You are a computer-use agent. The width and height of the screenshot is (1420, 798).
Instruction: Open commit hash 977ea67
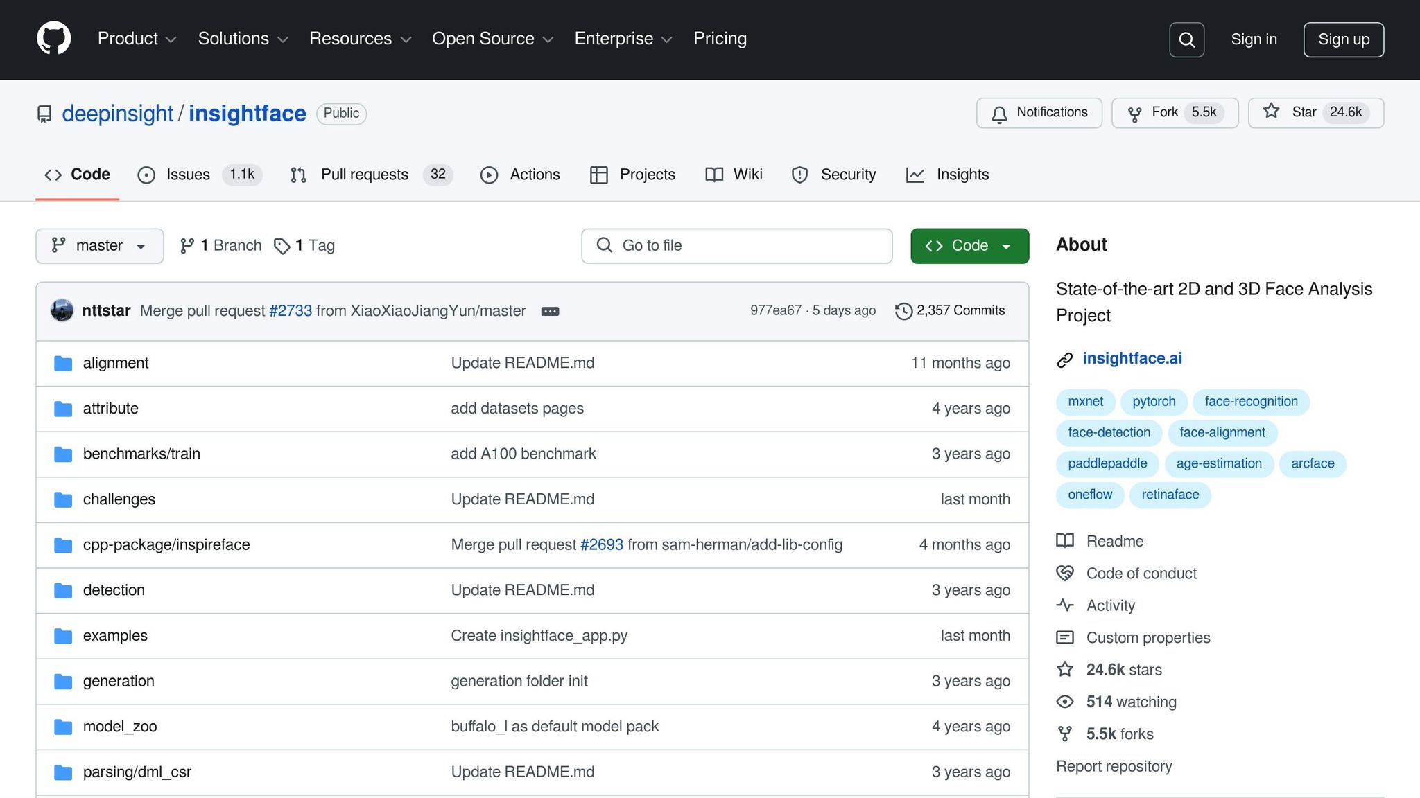pos(775,311)
